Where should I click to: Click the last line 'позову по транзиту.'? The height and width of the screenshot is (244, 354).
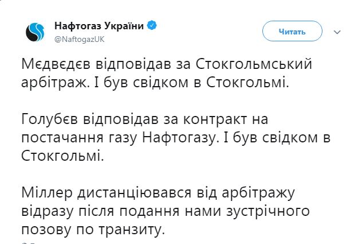coord(95,228)
